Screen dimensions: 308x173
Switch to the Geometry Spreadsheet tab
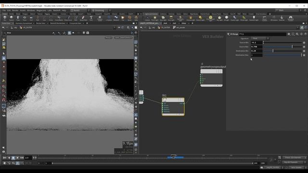pyautogui.click(x=24, y=24)
